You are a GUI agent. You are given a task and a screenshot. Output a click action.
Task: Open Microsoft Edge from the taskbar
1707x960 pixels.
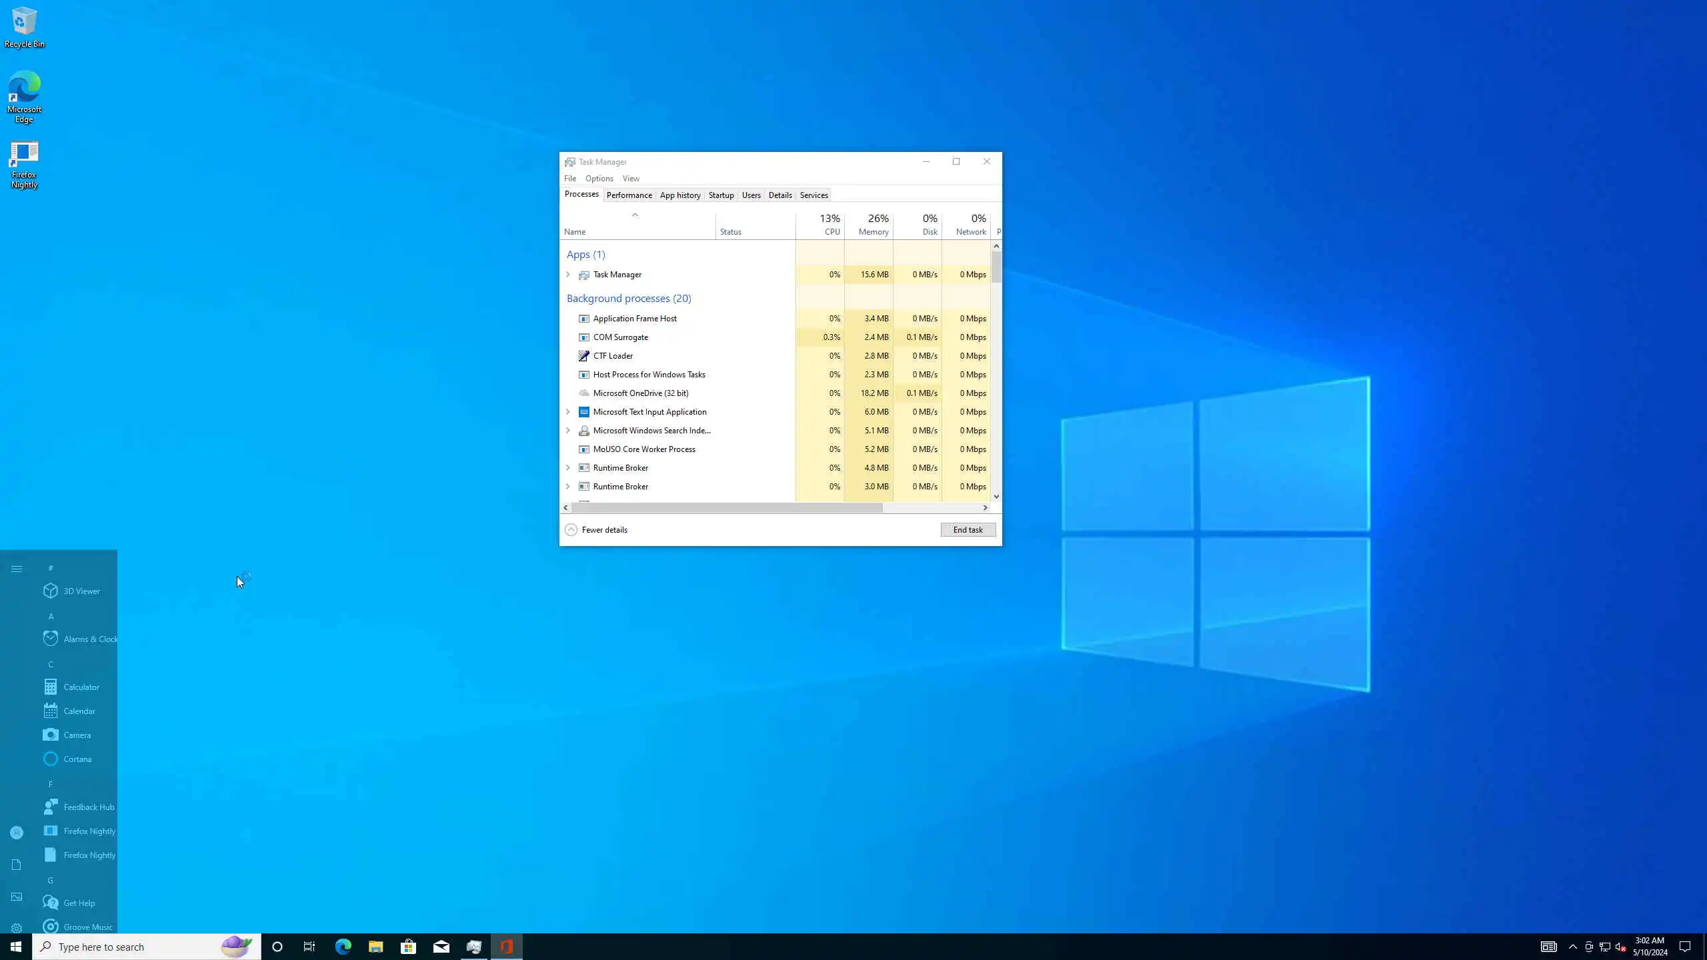click(x=343, y=946)
